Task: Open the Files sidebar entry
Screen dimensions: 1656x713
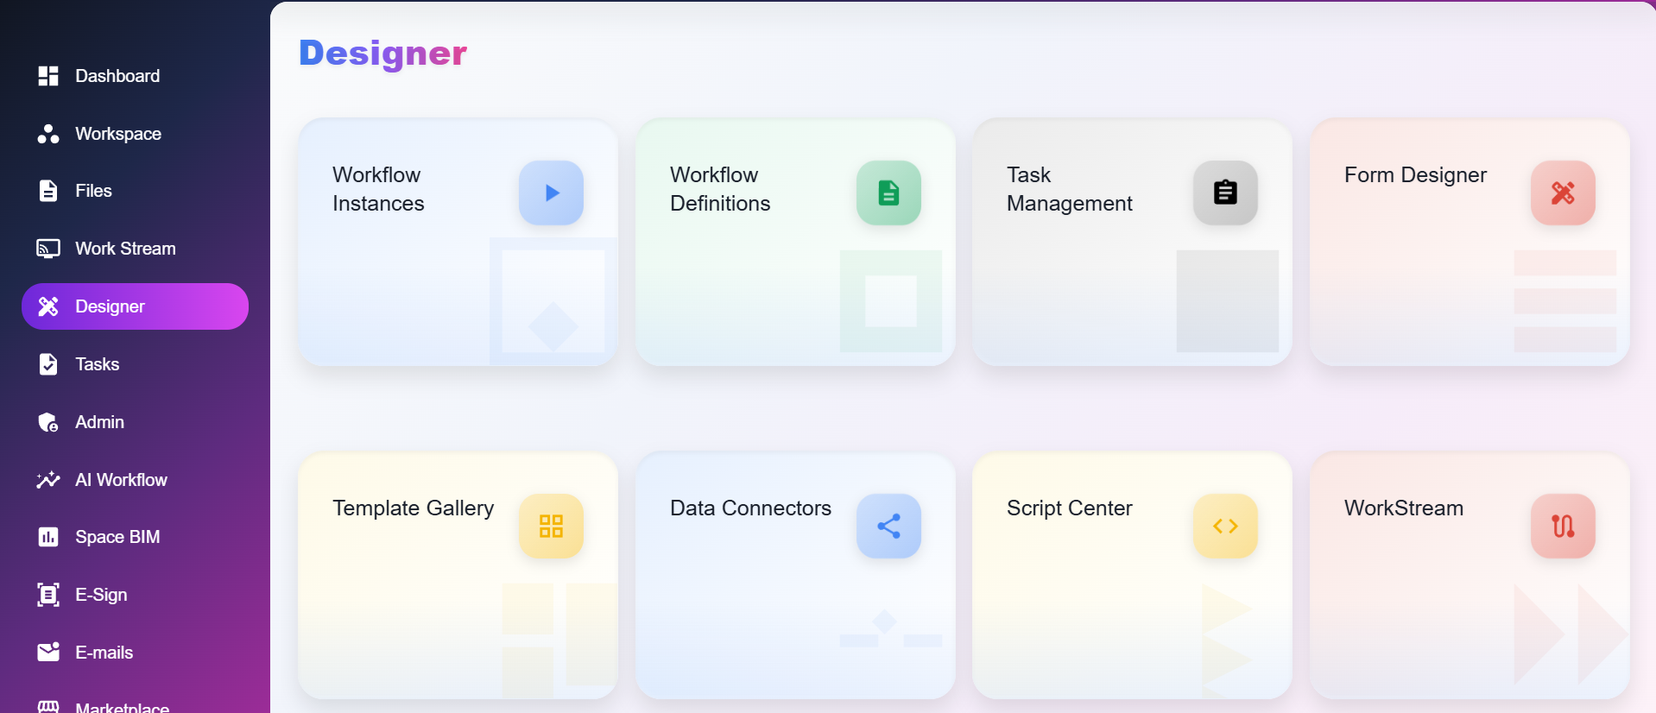Action: [135, 191]
